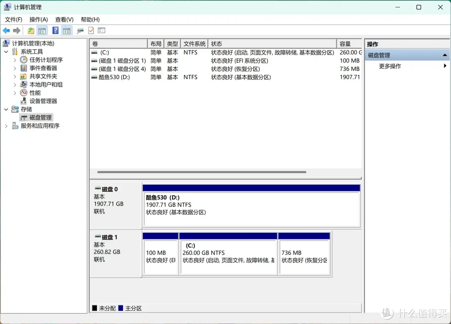This screenshot has width=451, height=324.
Task: Click the 磁盘管理 header in actions pane
Action: point(407,55)
